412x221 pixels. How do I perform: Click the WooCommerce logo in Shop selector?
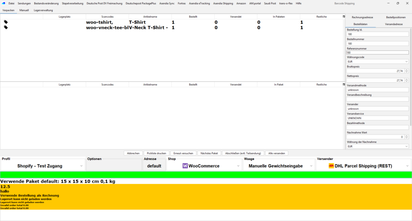click(x=185, y=166)
